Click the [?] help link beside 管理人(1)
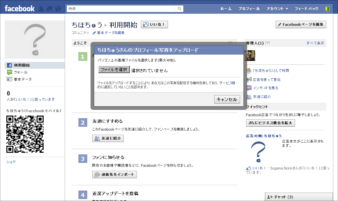Screen dimensions: 338x201 pyautogui.click(x=268, y=43)
